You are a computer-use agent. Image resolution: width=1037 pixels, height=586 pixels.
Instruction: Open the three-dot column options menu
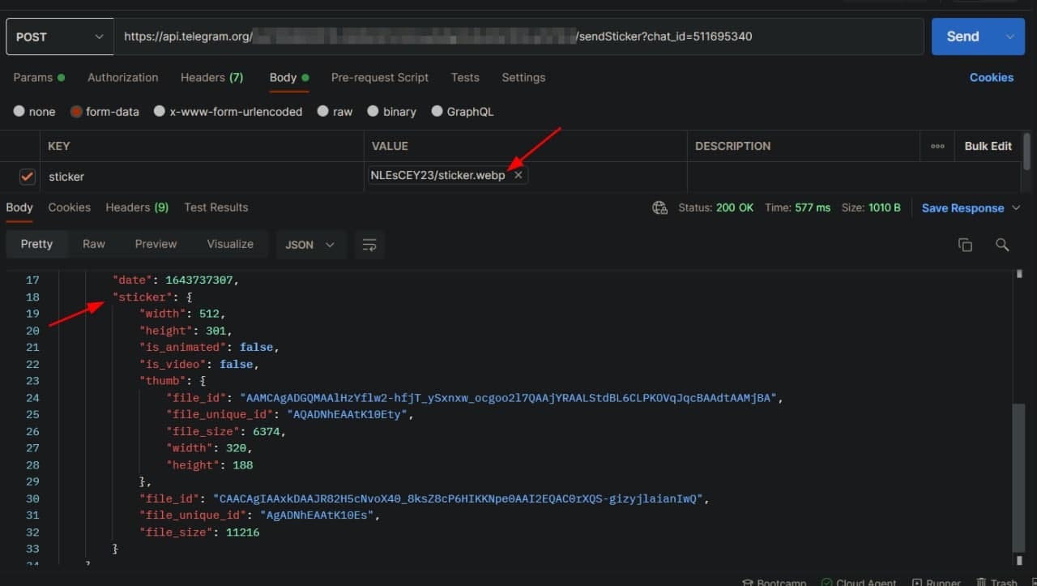point(937,147)
